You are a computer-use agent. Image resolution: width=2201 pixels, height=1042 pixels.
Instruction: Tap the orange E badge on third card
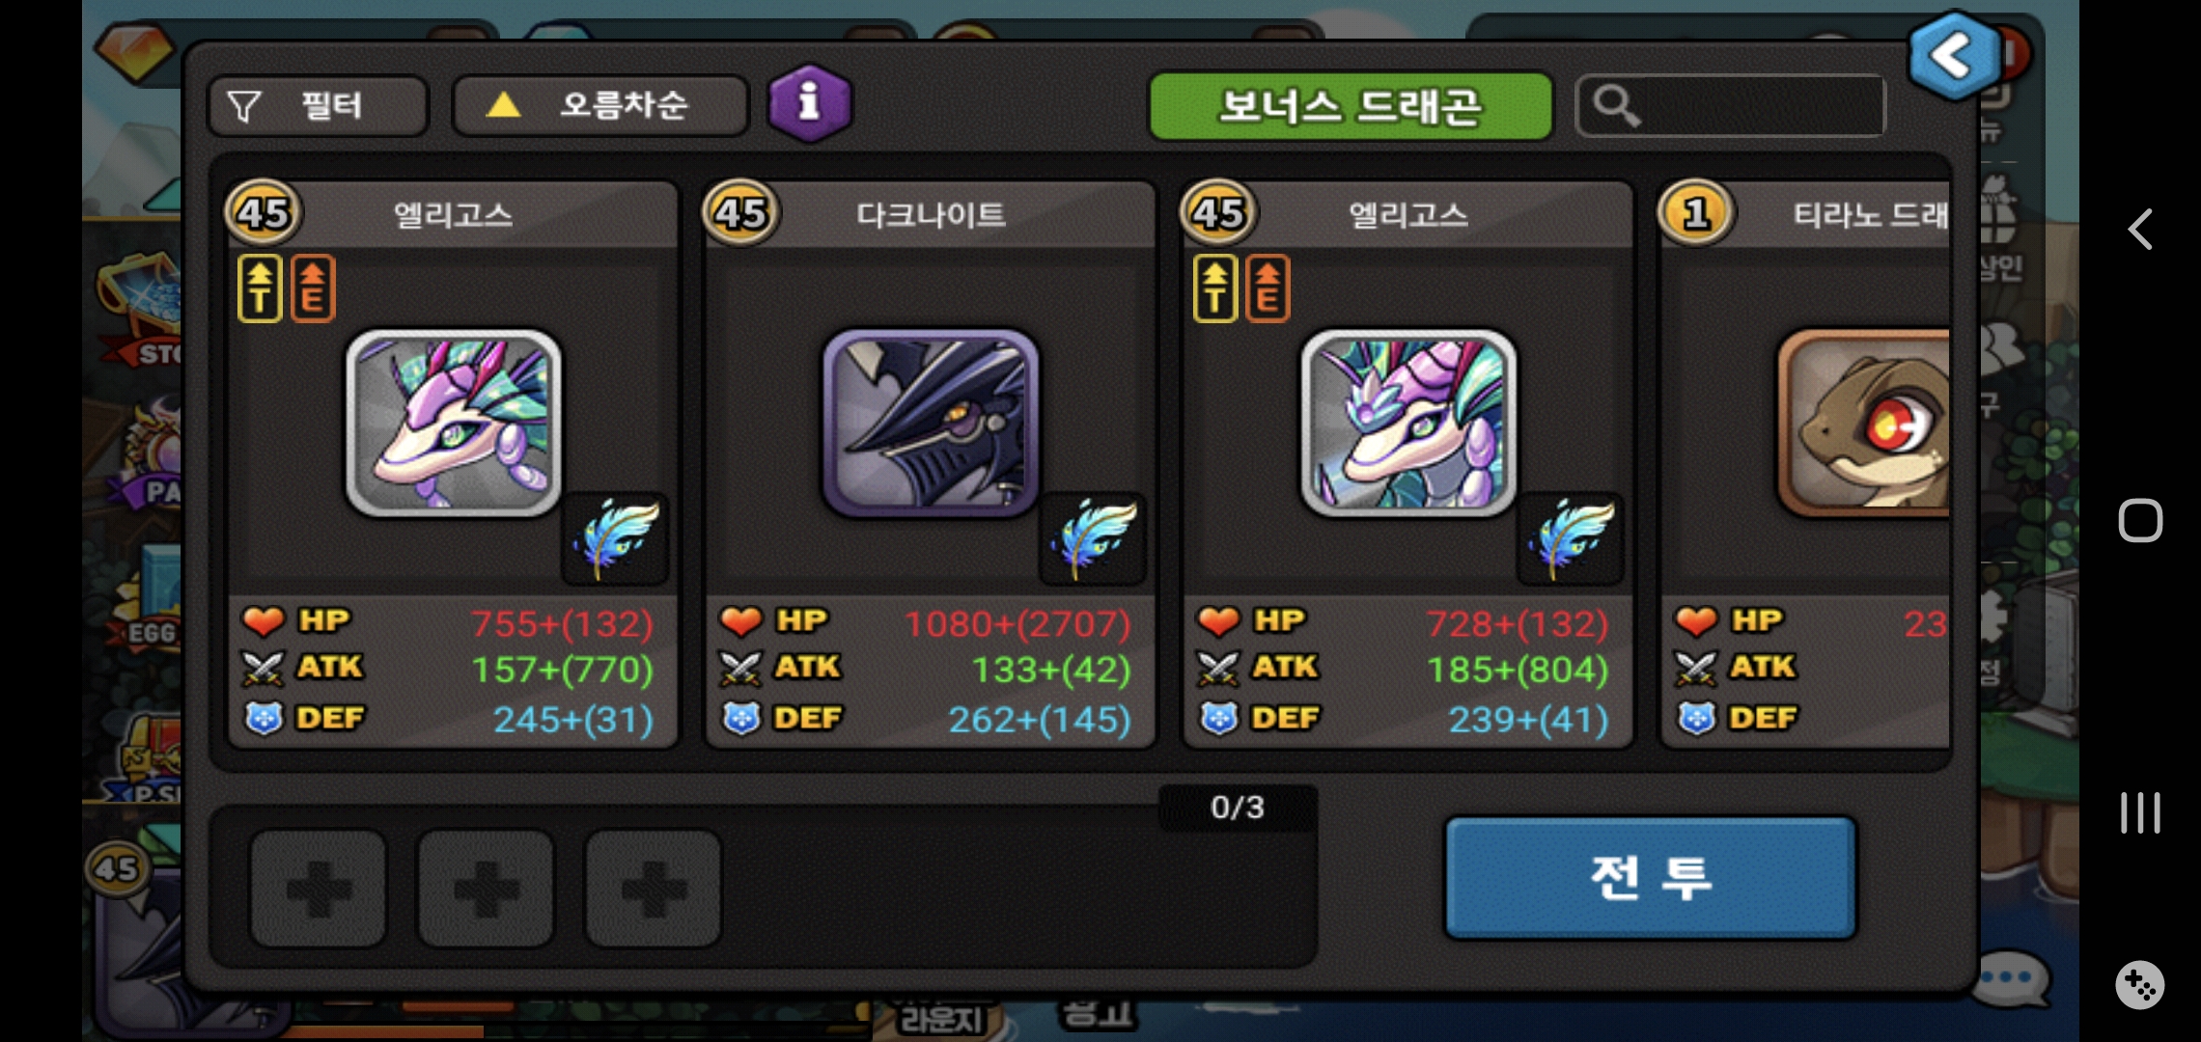(x=1268, y=288)
